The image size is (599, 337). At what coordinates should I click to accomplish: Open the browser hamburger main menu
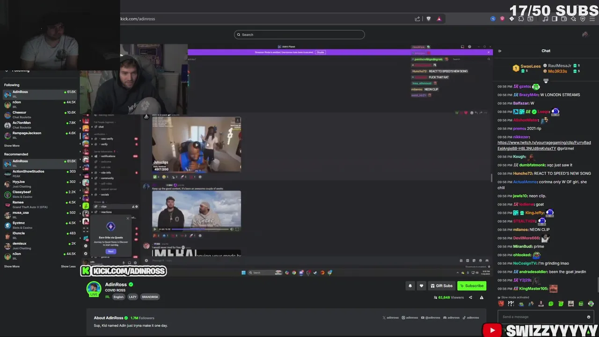pyautogui.click(x=592, y=19)
